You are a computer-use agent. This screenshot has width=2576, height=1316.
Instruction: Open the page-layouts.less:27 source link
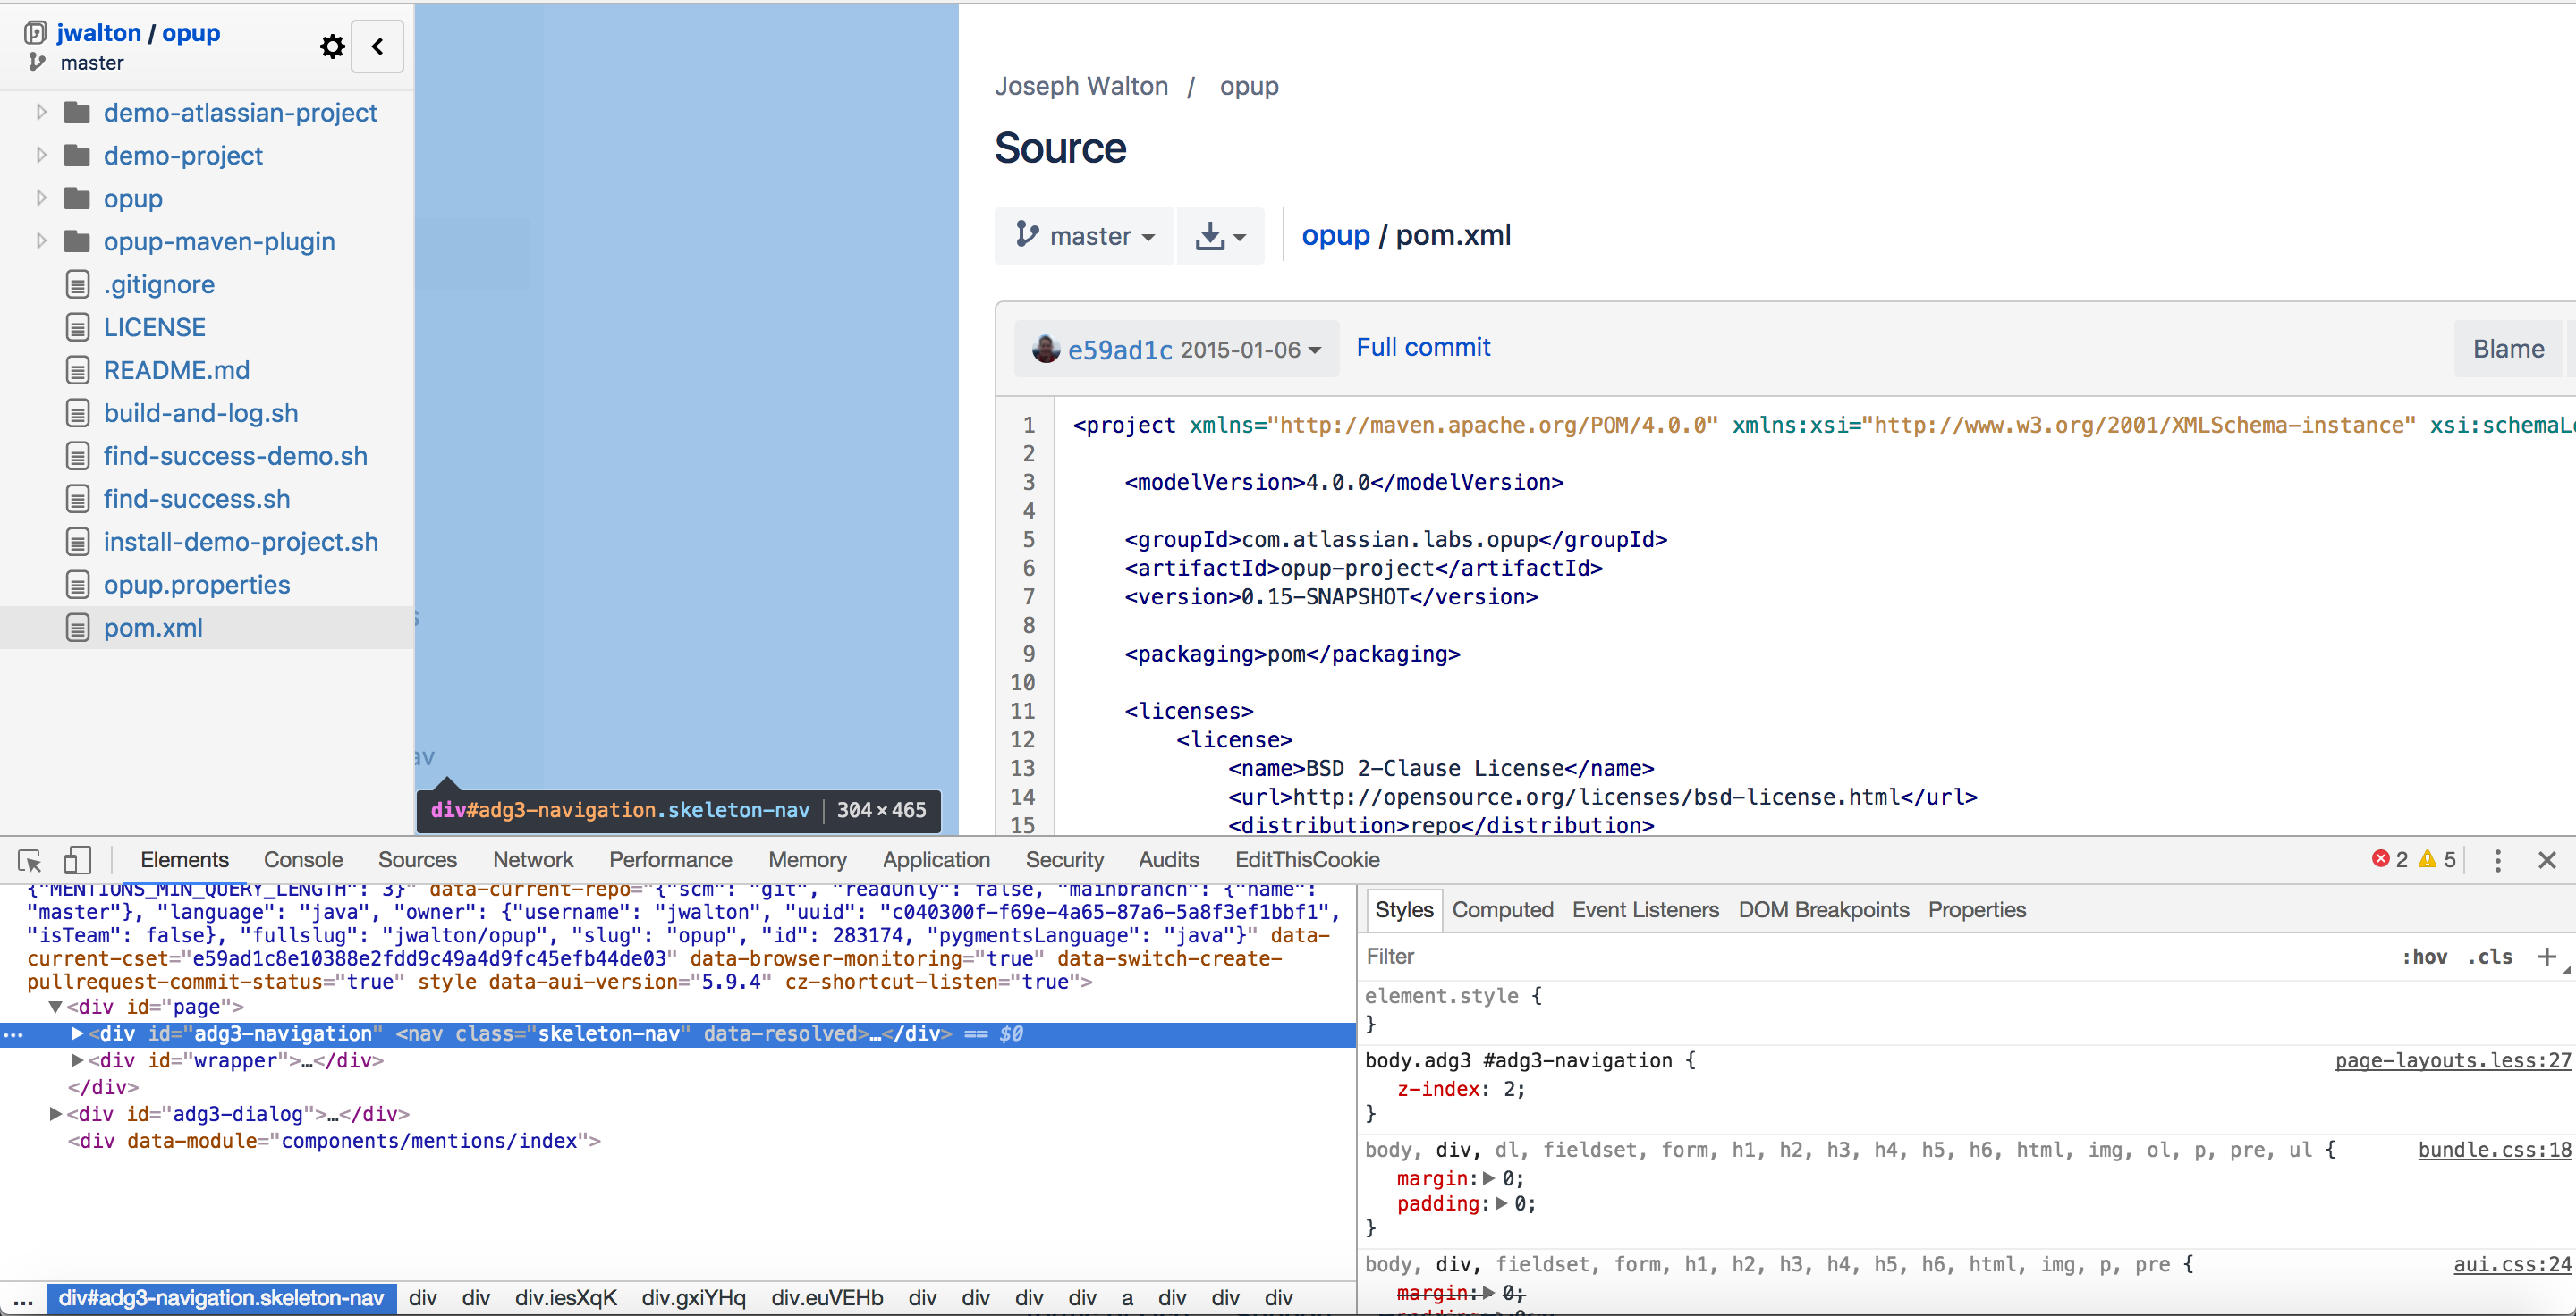click(2452, 1060)
